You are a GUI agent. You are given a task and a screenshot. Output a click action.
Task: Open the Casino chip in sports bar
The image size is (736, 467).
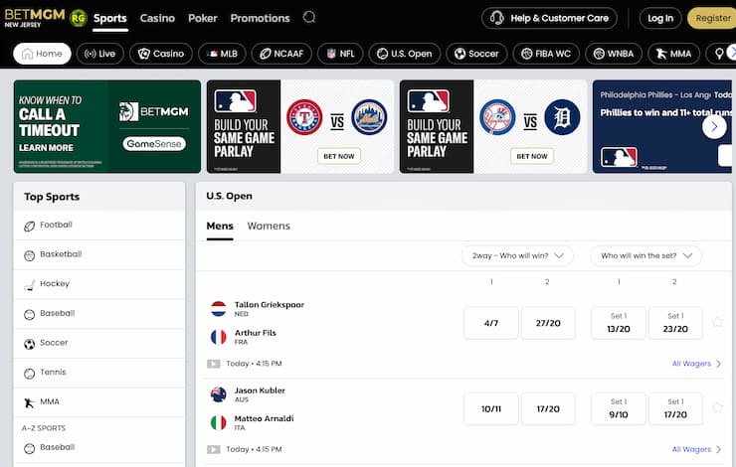pyautogui.click(x=161, y=54)
